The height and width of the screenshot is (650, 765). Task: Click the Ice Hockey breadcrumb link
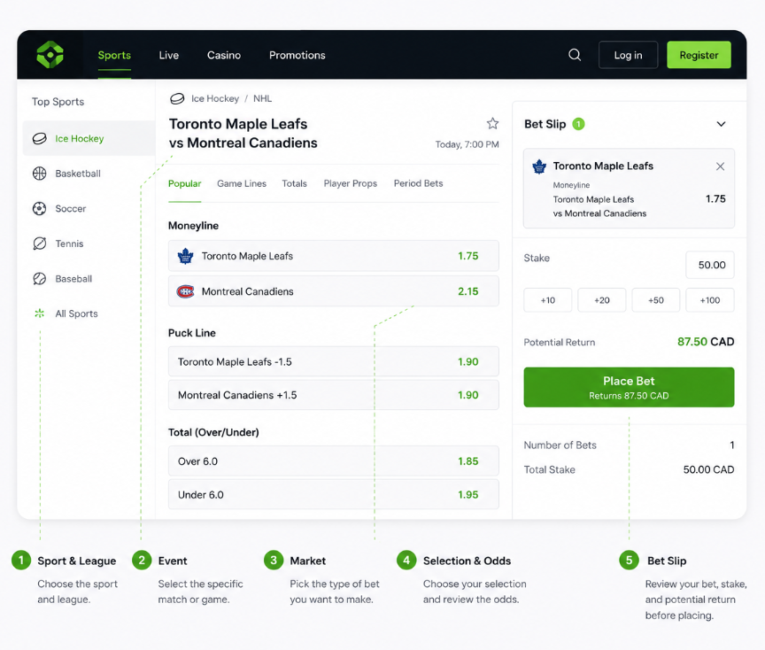pos(215,98)
